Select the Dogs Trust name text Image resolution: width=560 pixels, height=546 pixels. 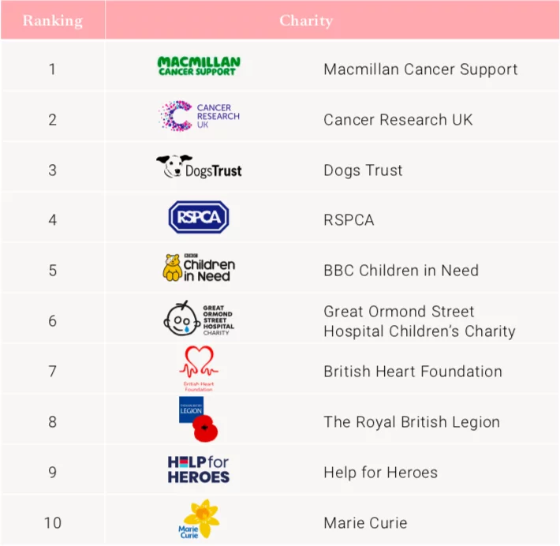363,170
